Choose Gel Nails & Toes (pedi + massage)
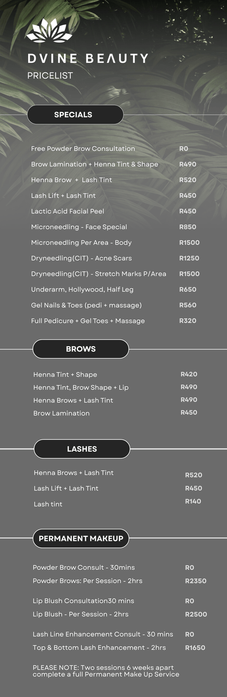The image size is (227, 697). (x=86, y=305)
